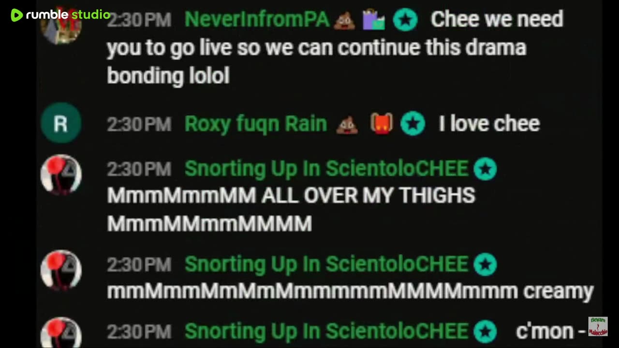
Task: Click the red backpack badge beside Roxy fuqn Rain
Action: tap(382, 124)
